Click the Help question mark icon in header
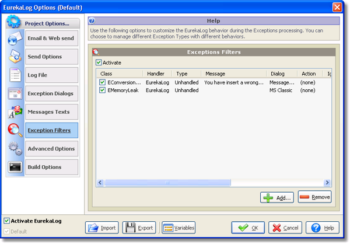350x244 pixels. (92, 21)
